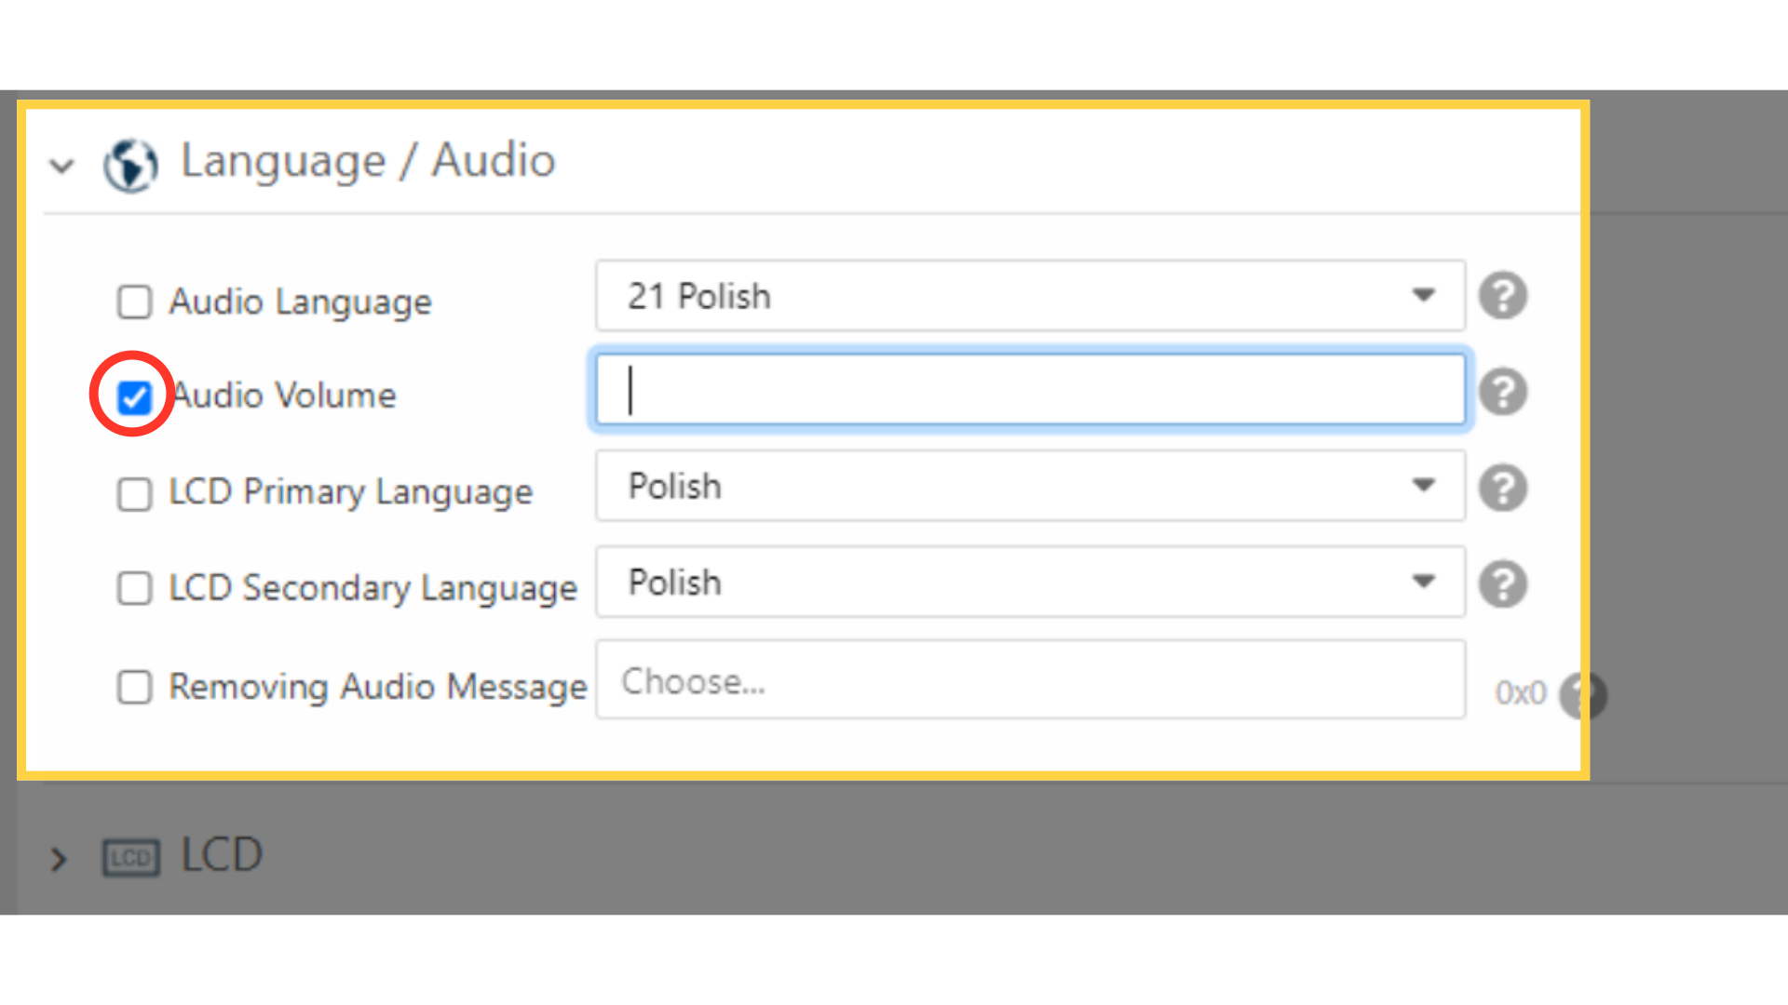Screen dimensions: 1788x1005
Task: Uncheck the Audio Volume checkbox
Action: pyautogui.click(x=135, y=397)
